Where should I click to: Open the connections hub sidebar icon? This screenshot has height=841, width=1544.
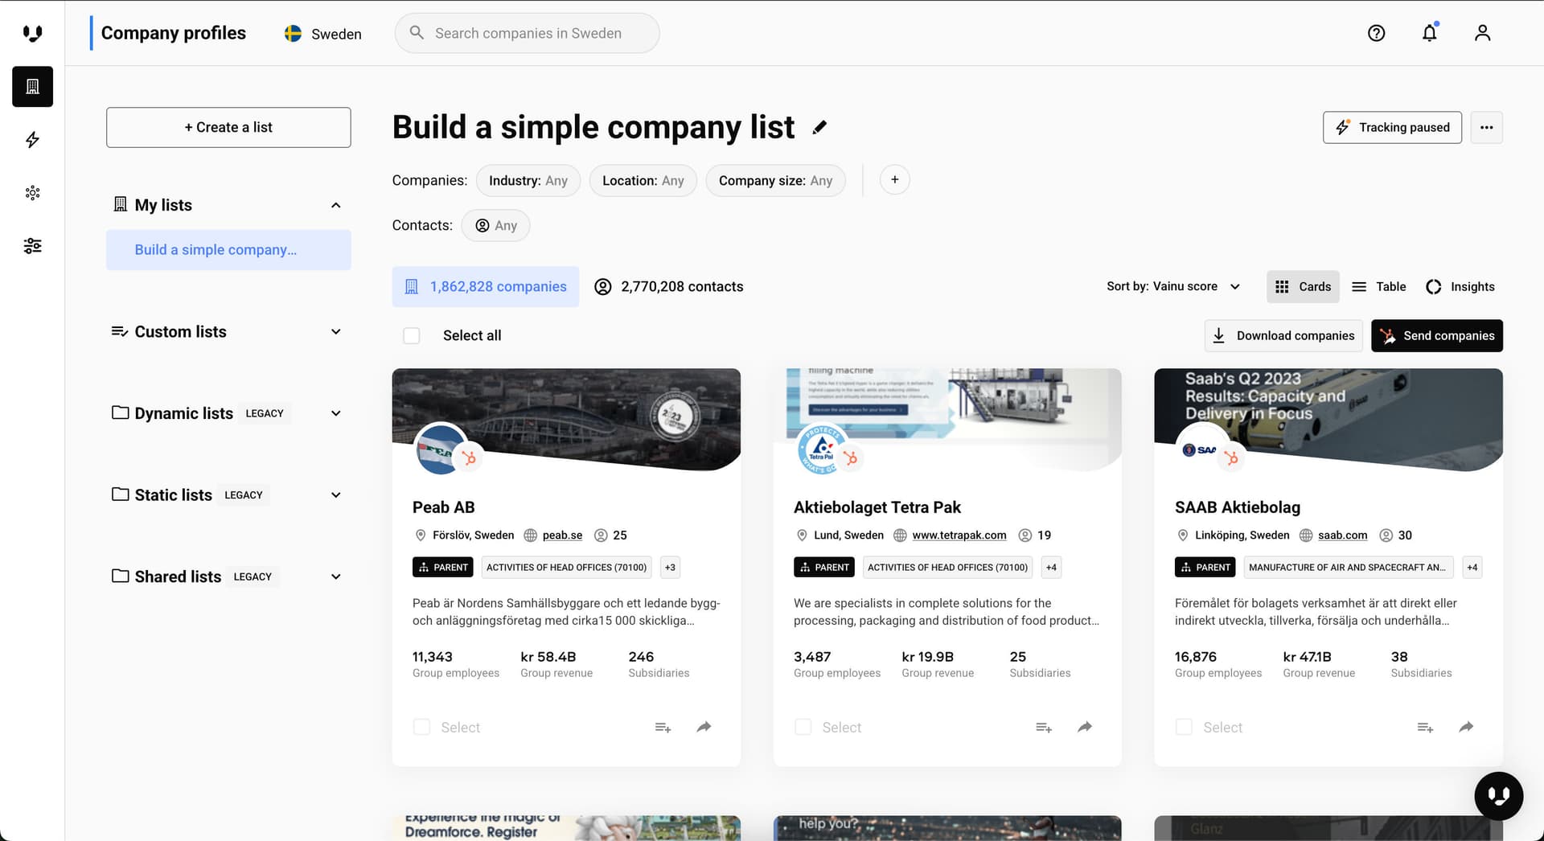coord(32,193)
